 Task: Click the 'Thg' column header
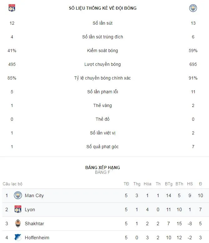point(137,184)
